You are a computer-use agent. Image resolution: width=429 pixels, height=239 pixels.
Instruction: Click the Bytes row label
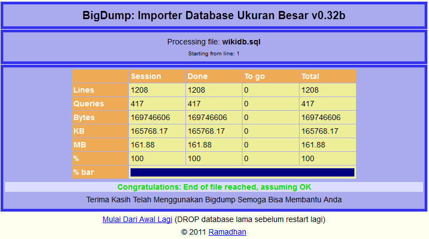pyautogui.click(x=100, y=117)
